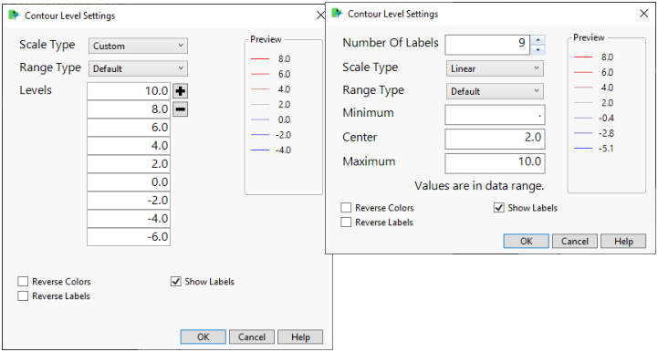Remove a level with the minus icon

pos(181,109)
